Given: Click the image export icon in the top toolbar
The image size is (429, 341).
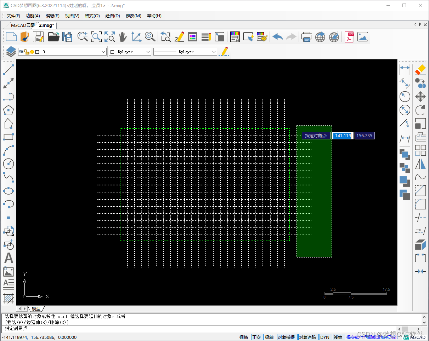Looking at the screenshot, I should click(x=363, y=37).
